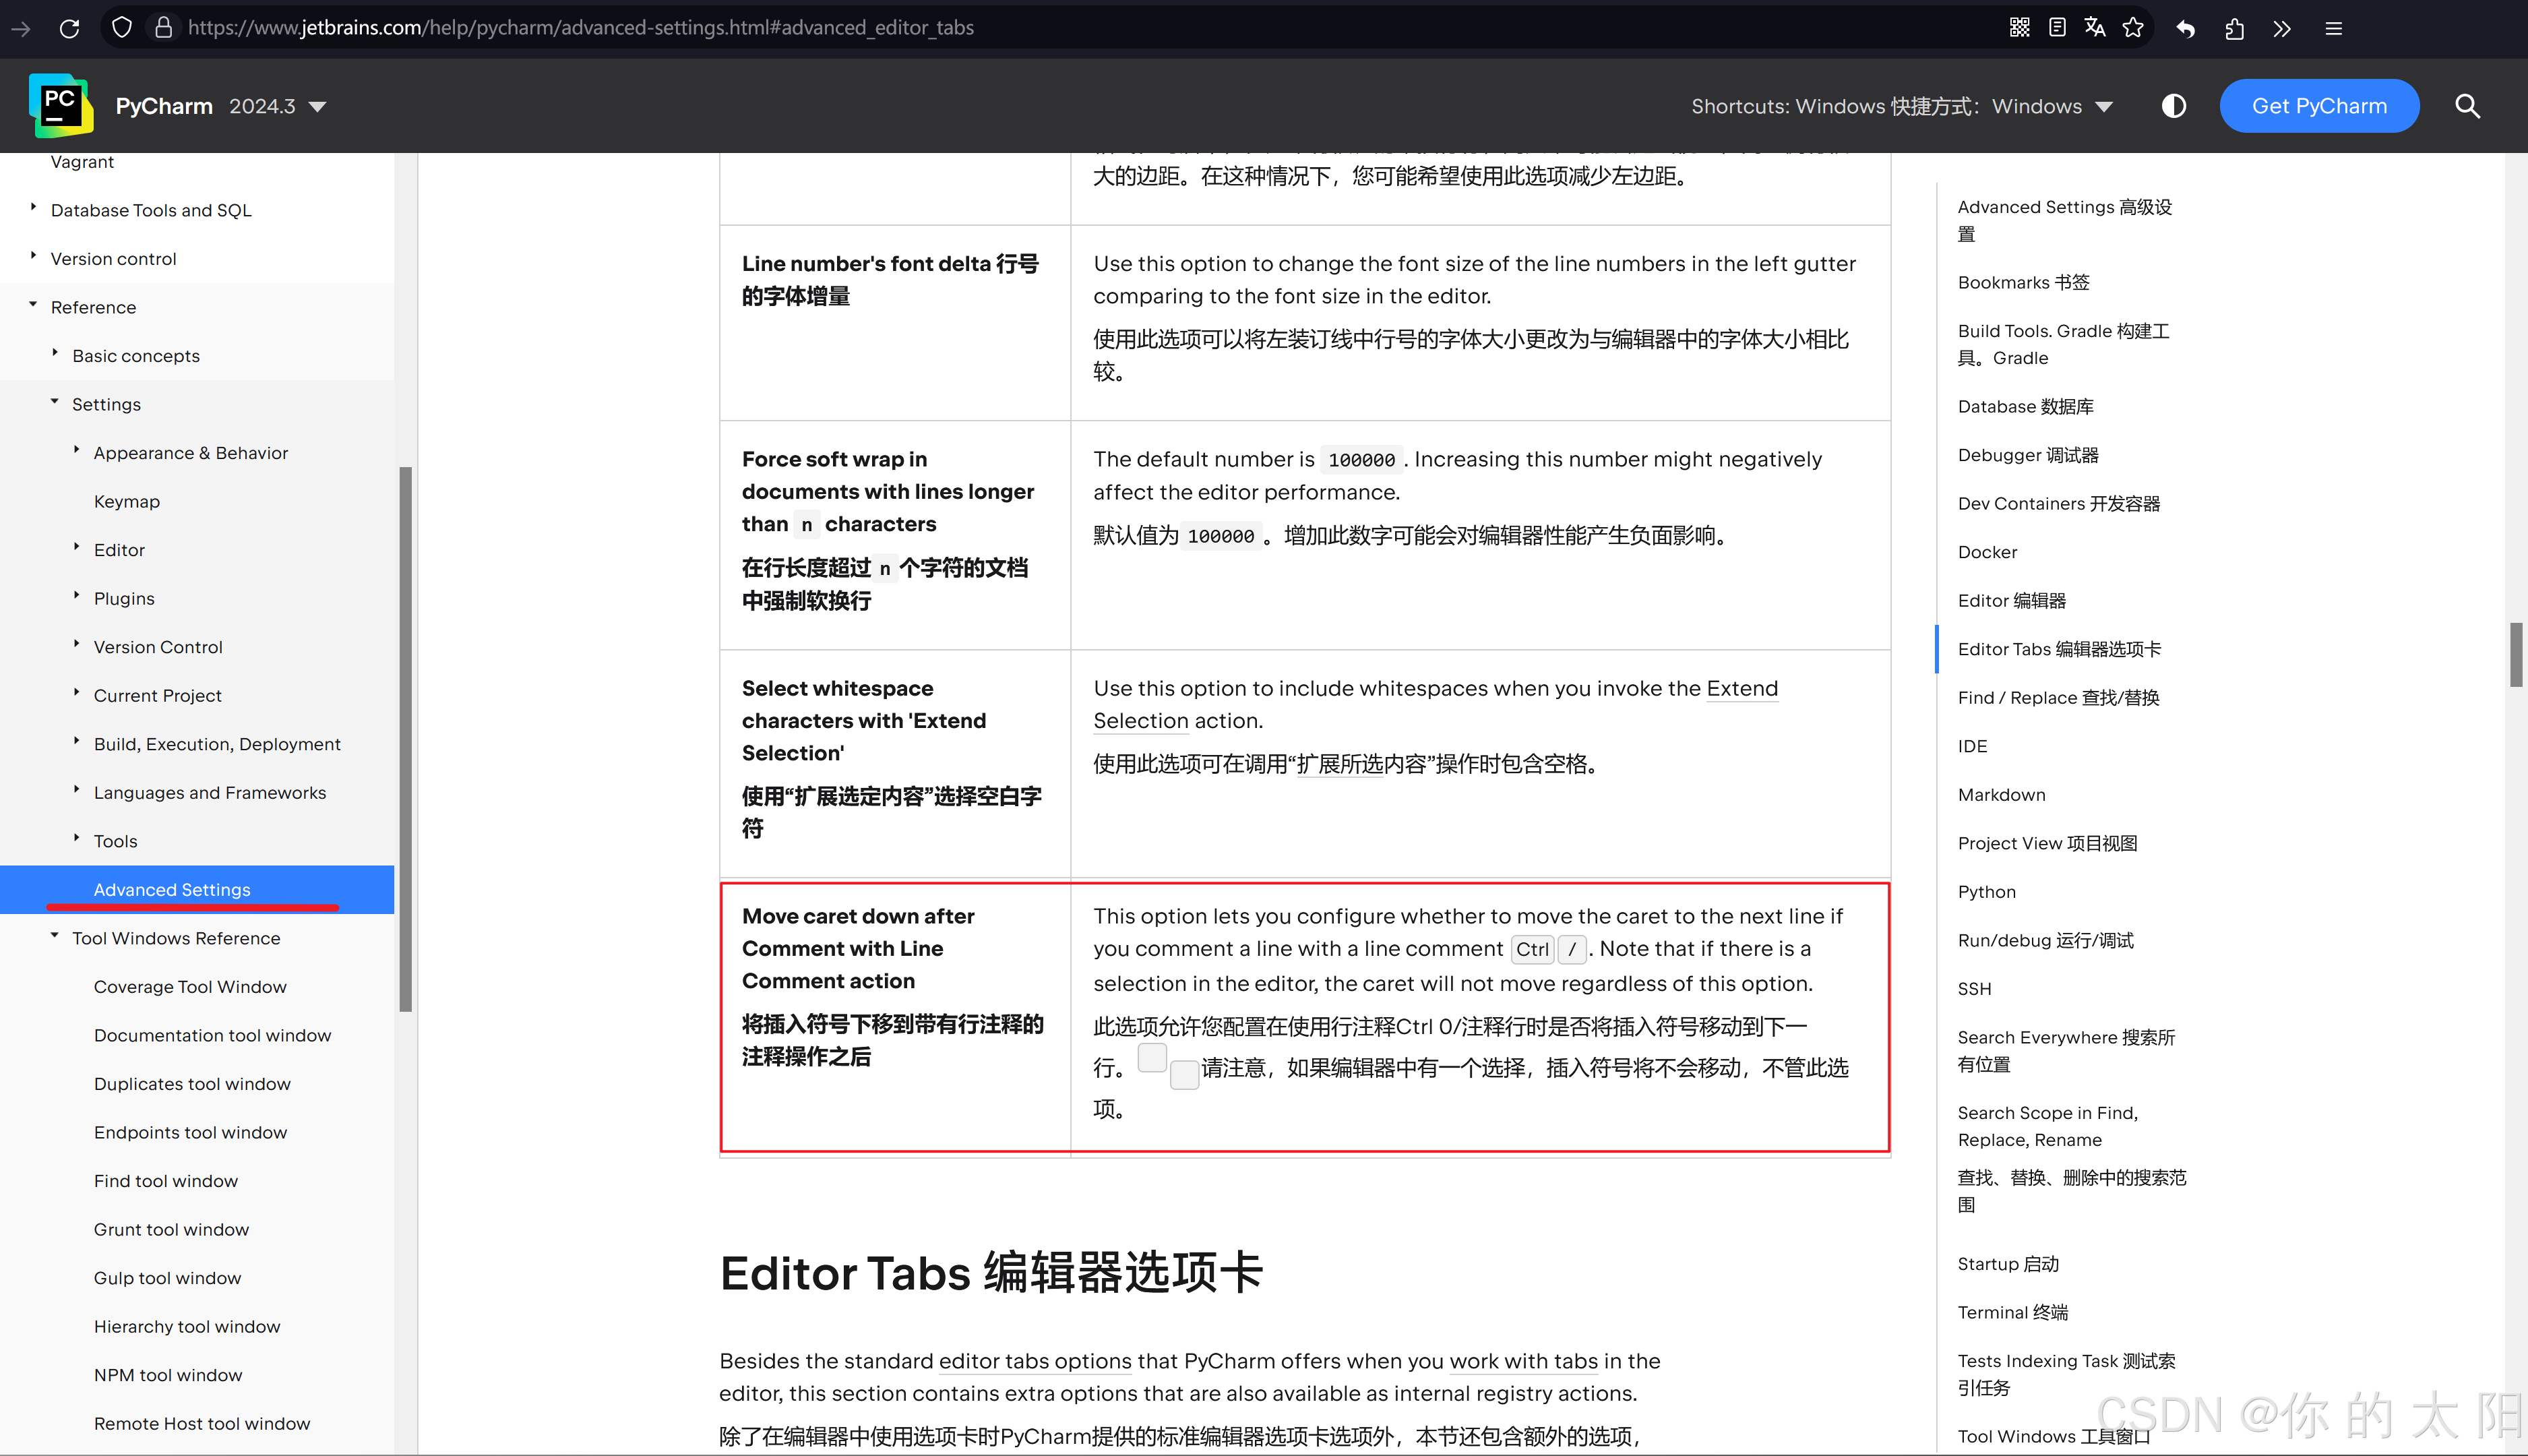Image resolution: width=2528 pixels, height=1456 pixels.
Task: Click the translate page icon
Action: click(x=2095, y=28)
